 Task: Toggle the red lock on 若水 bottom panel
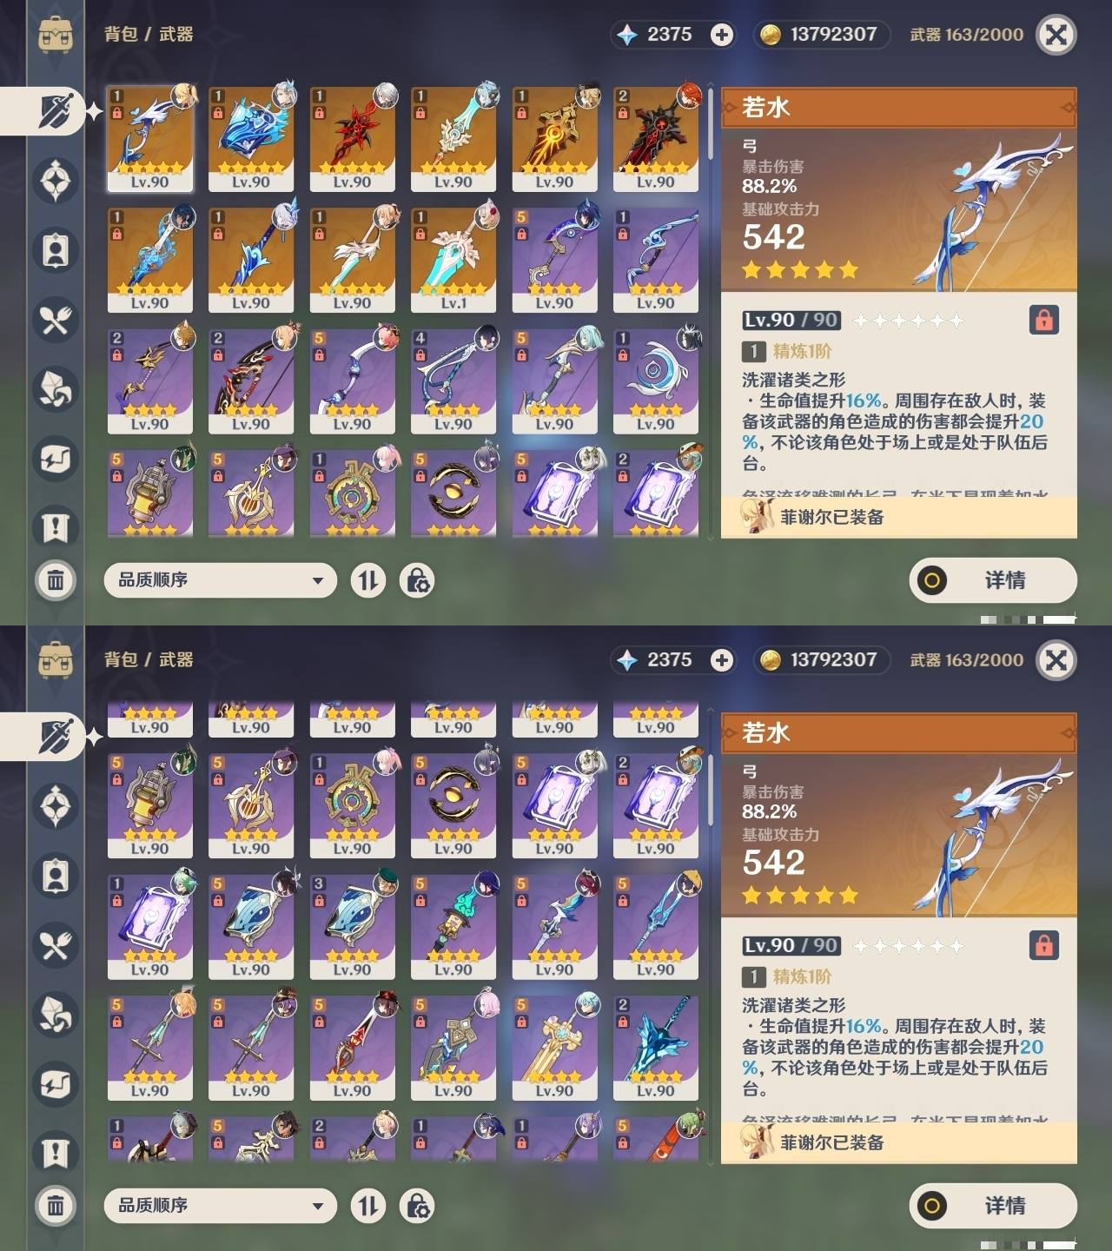(1044, 944)
